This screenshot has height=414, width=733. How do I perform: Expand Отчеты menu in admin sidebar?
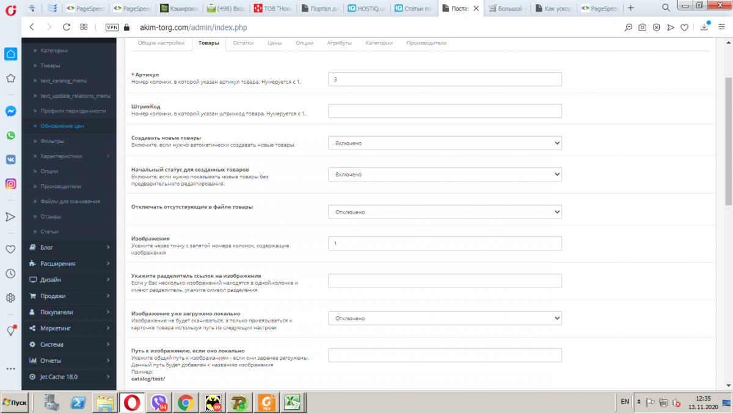coord(69,360)
